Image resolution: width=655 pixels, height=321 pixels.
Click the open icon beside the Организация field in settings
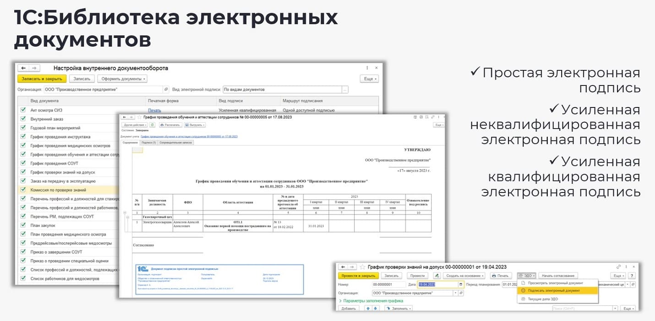(166, 90)
